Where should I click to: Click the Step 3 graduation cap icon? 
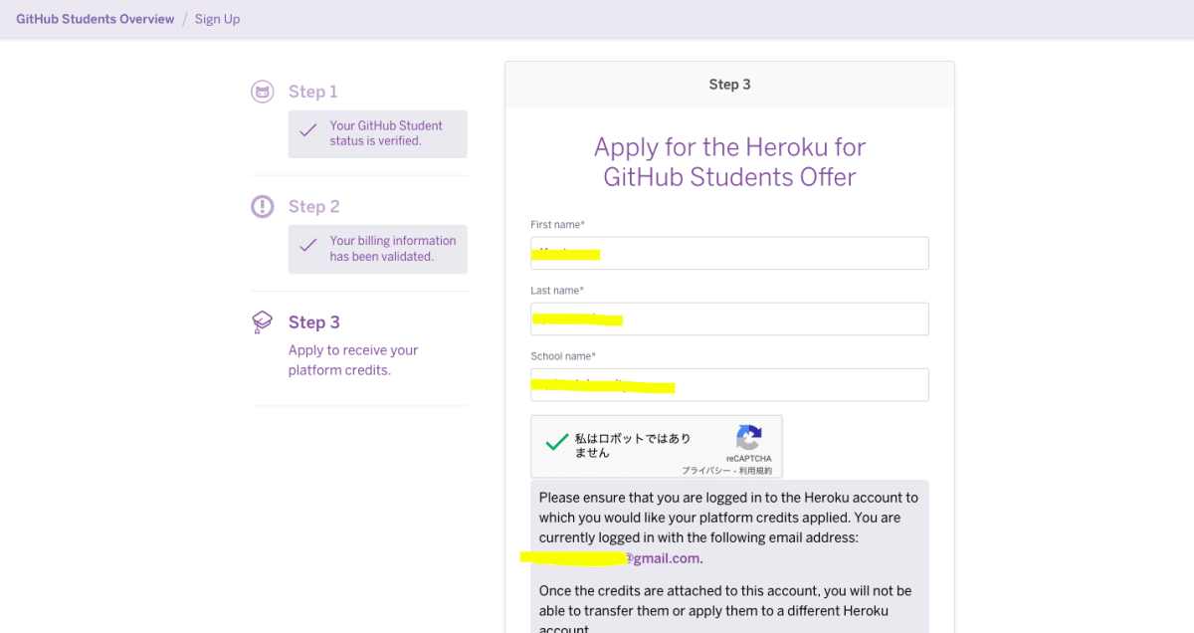(x=263, y=321)
